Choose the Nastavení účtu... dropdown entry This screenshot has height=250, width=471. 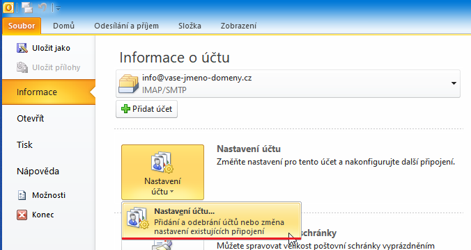[211, 221]
